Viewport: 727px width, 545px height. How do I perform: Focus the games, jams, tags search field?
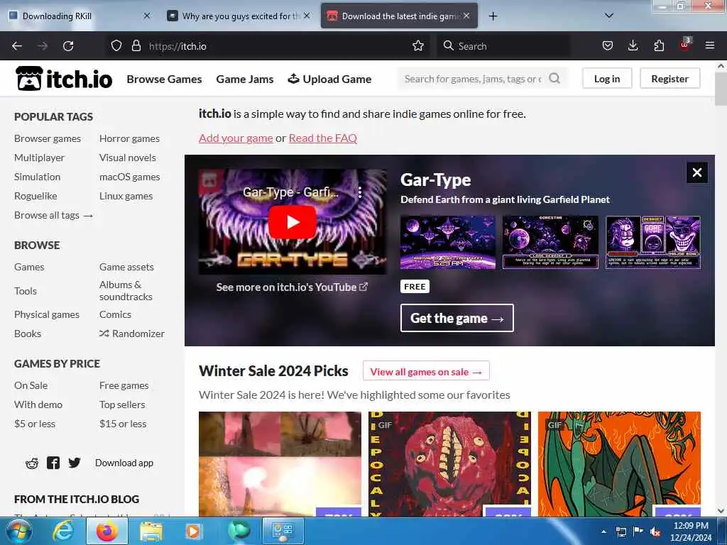tap(474, 79)
